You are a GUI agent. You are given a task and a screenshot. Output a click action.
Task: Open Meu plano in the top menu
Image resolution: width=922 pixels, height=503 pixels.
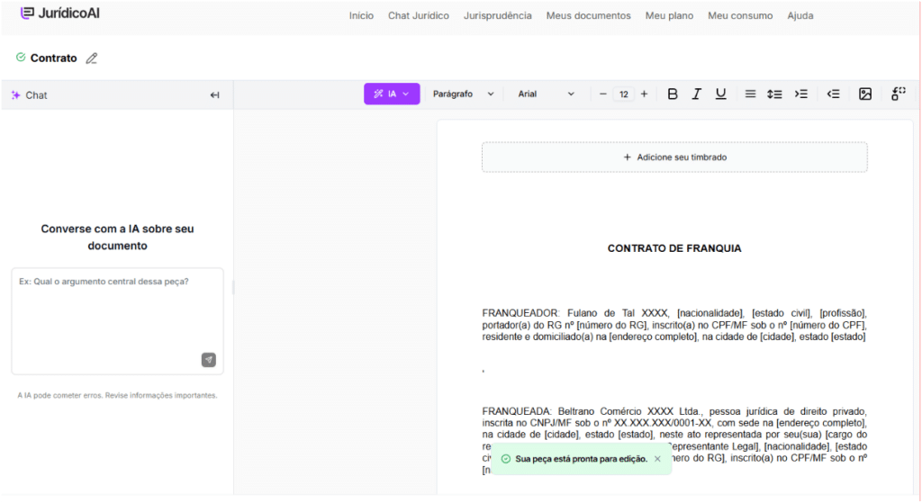tap(669, 16)
